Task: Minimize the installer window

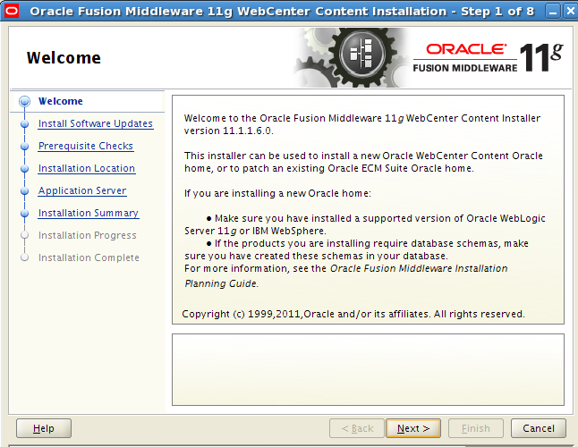Action: [x=553, y=12]
